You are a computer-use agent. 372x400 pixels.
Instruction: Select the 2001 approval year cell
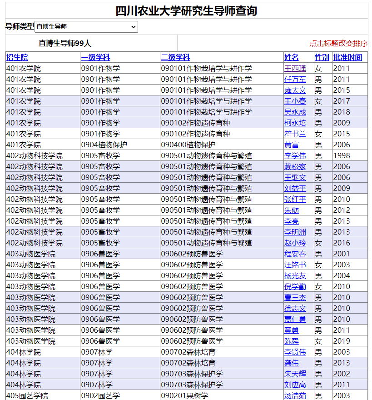[x=350, y=254]
